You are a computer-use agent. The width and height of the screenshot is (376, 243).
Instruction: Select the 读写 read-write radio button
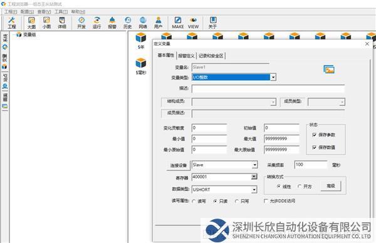(x=194, y=201)
